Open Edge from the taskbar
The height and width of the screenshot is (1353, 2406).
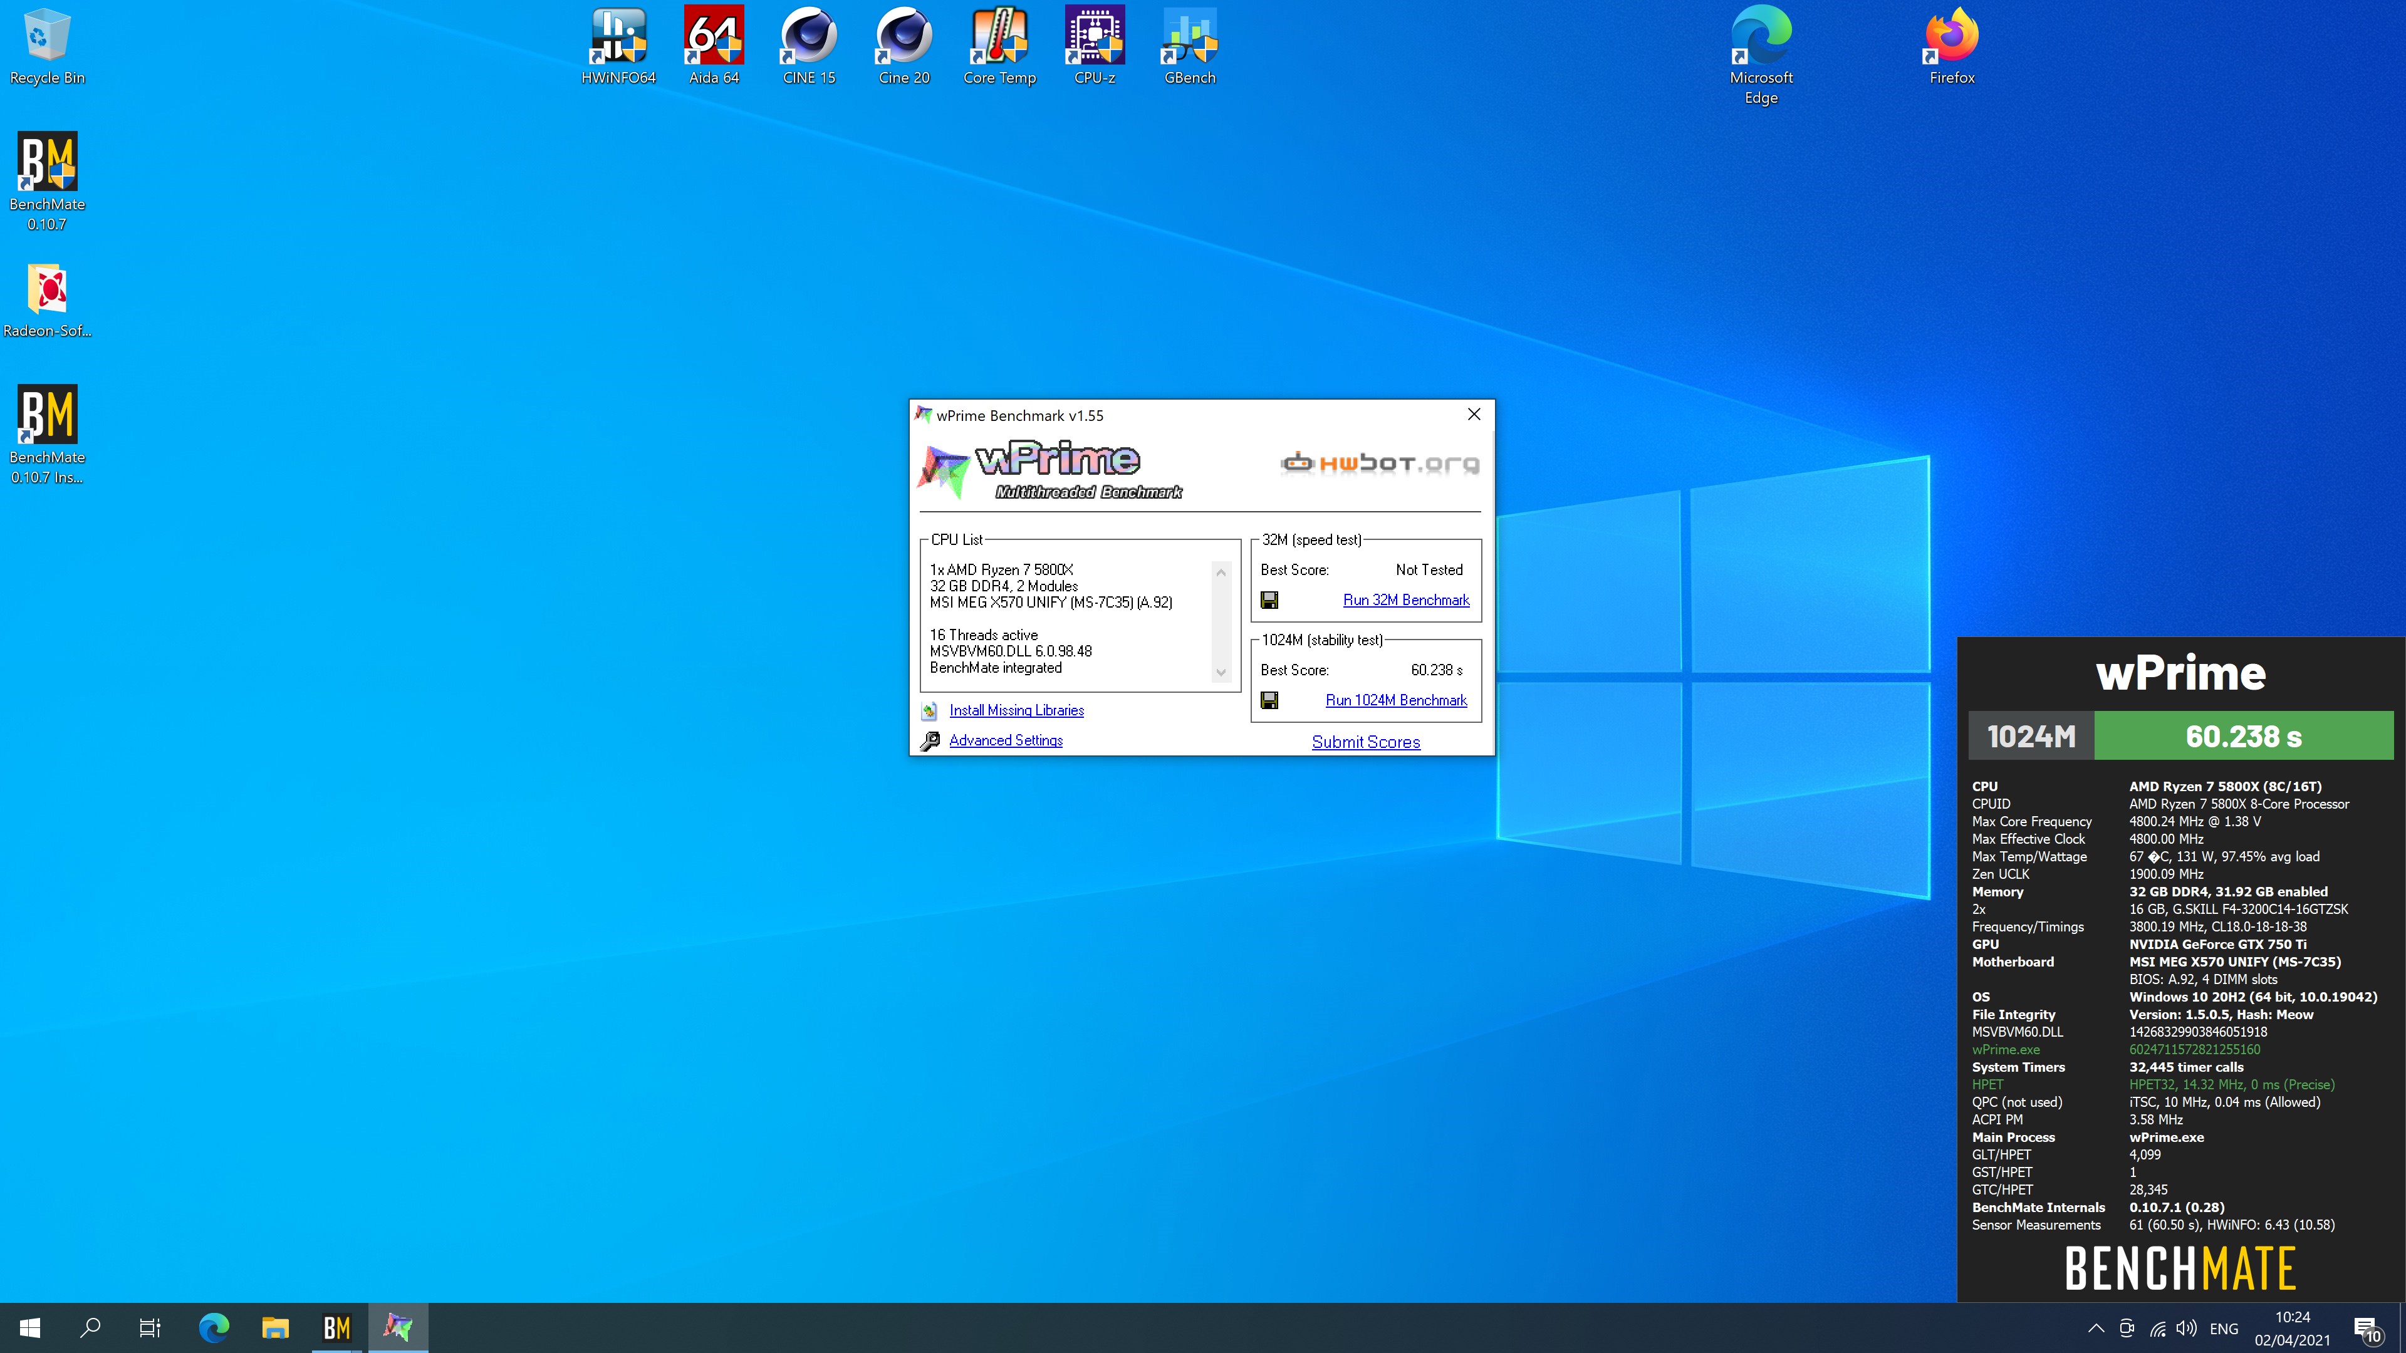[214, 1328]
